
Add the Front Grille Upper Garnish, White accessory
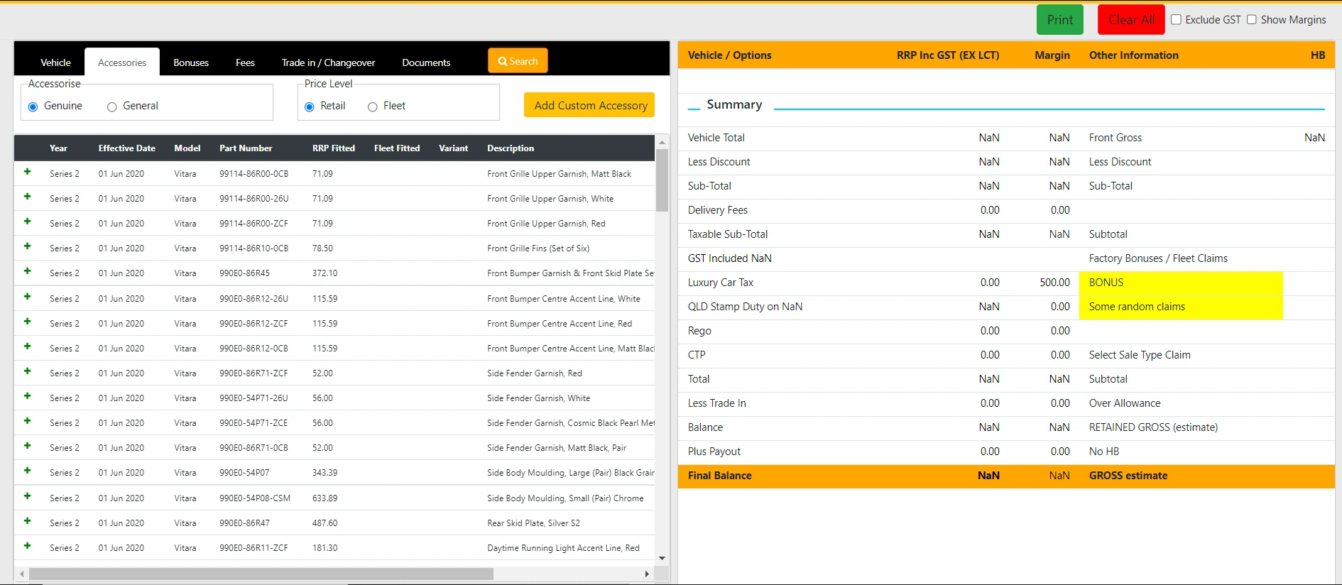click(27, 197)
